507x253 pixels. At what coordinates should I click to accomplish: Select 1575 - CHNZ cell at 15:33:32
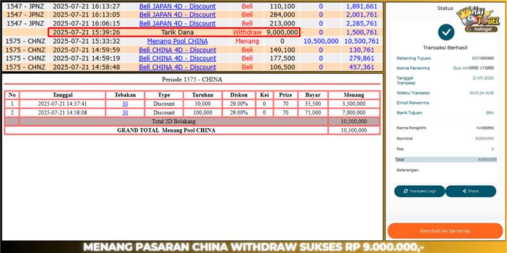pyautogui.click(x=25, y=41)
